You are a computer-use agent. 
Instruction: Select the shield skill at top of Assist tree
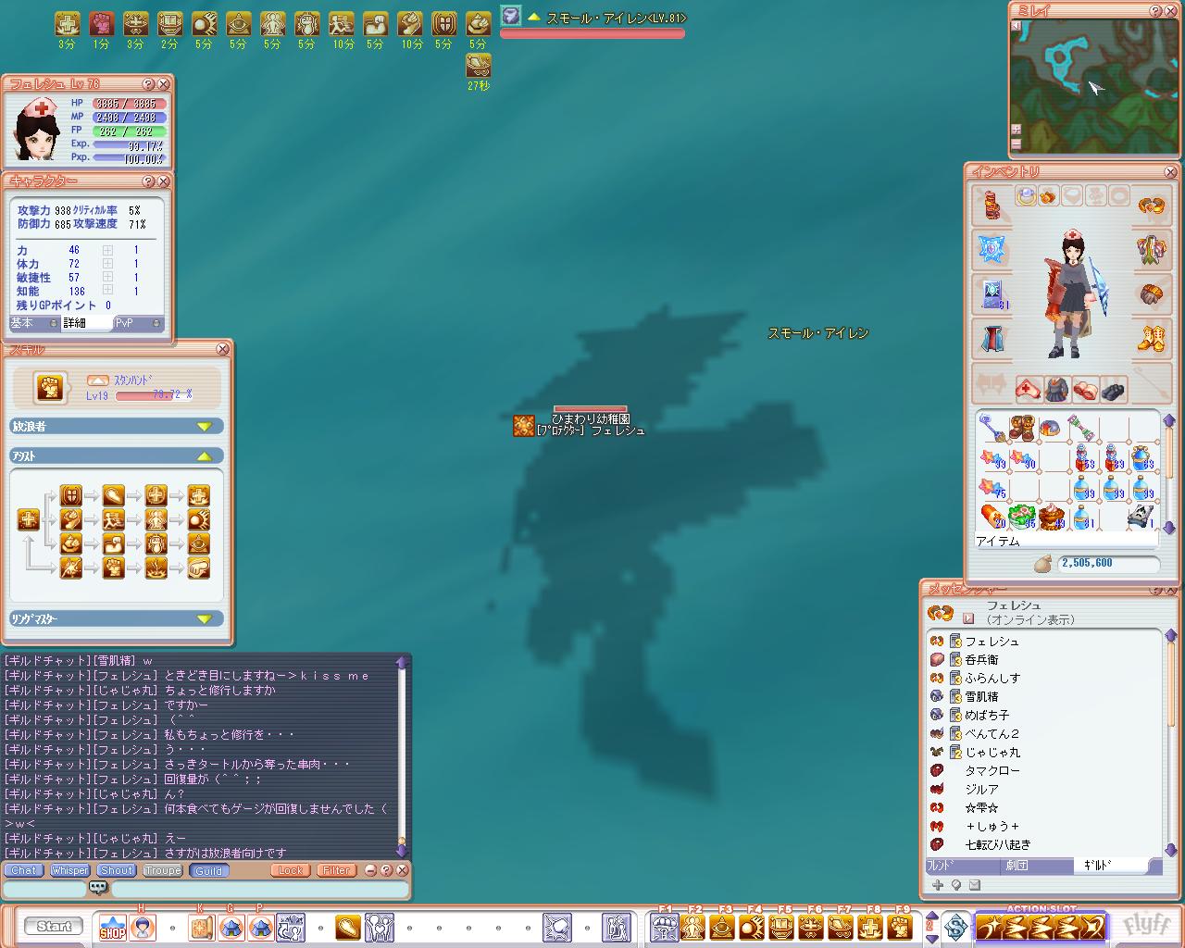(x=71, y=495)
